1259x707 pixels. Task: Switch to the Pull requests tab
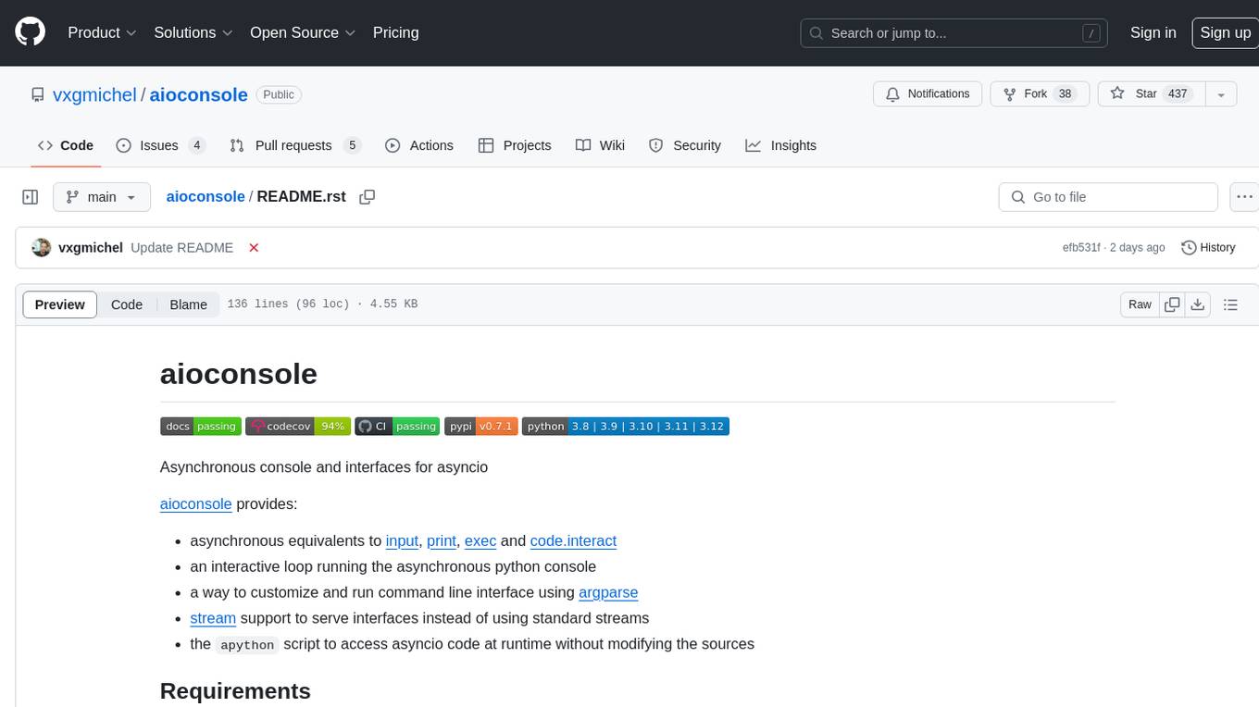coord(294,145)
